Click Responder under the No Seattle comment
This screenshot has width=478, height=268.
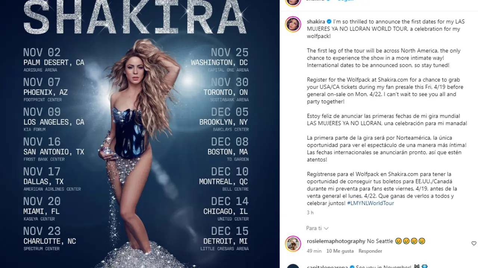click(370, 251)
